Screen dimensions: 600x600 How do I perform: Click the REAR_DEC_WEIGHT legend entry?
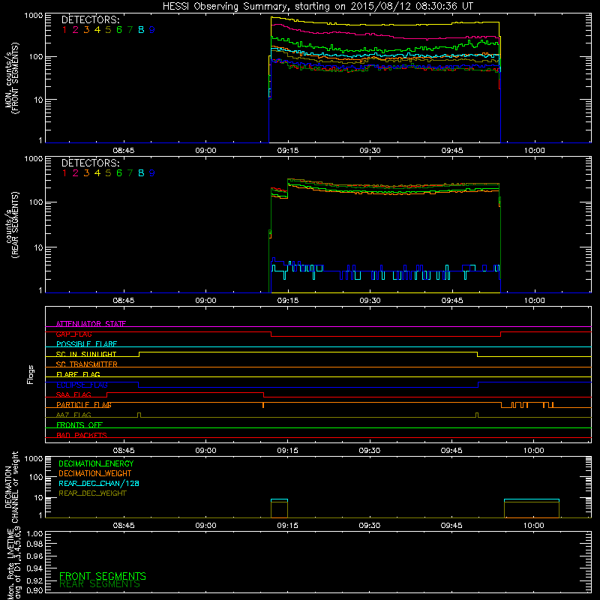point(92,493)
